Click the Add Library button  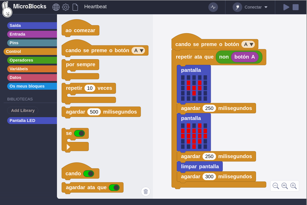tap(23, 111)
